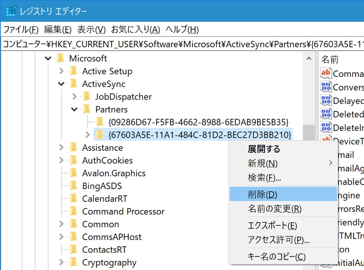Select the Convers value name in the list
The image size is (364, 270).
[x=348, y=87]
